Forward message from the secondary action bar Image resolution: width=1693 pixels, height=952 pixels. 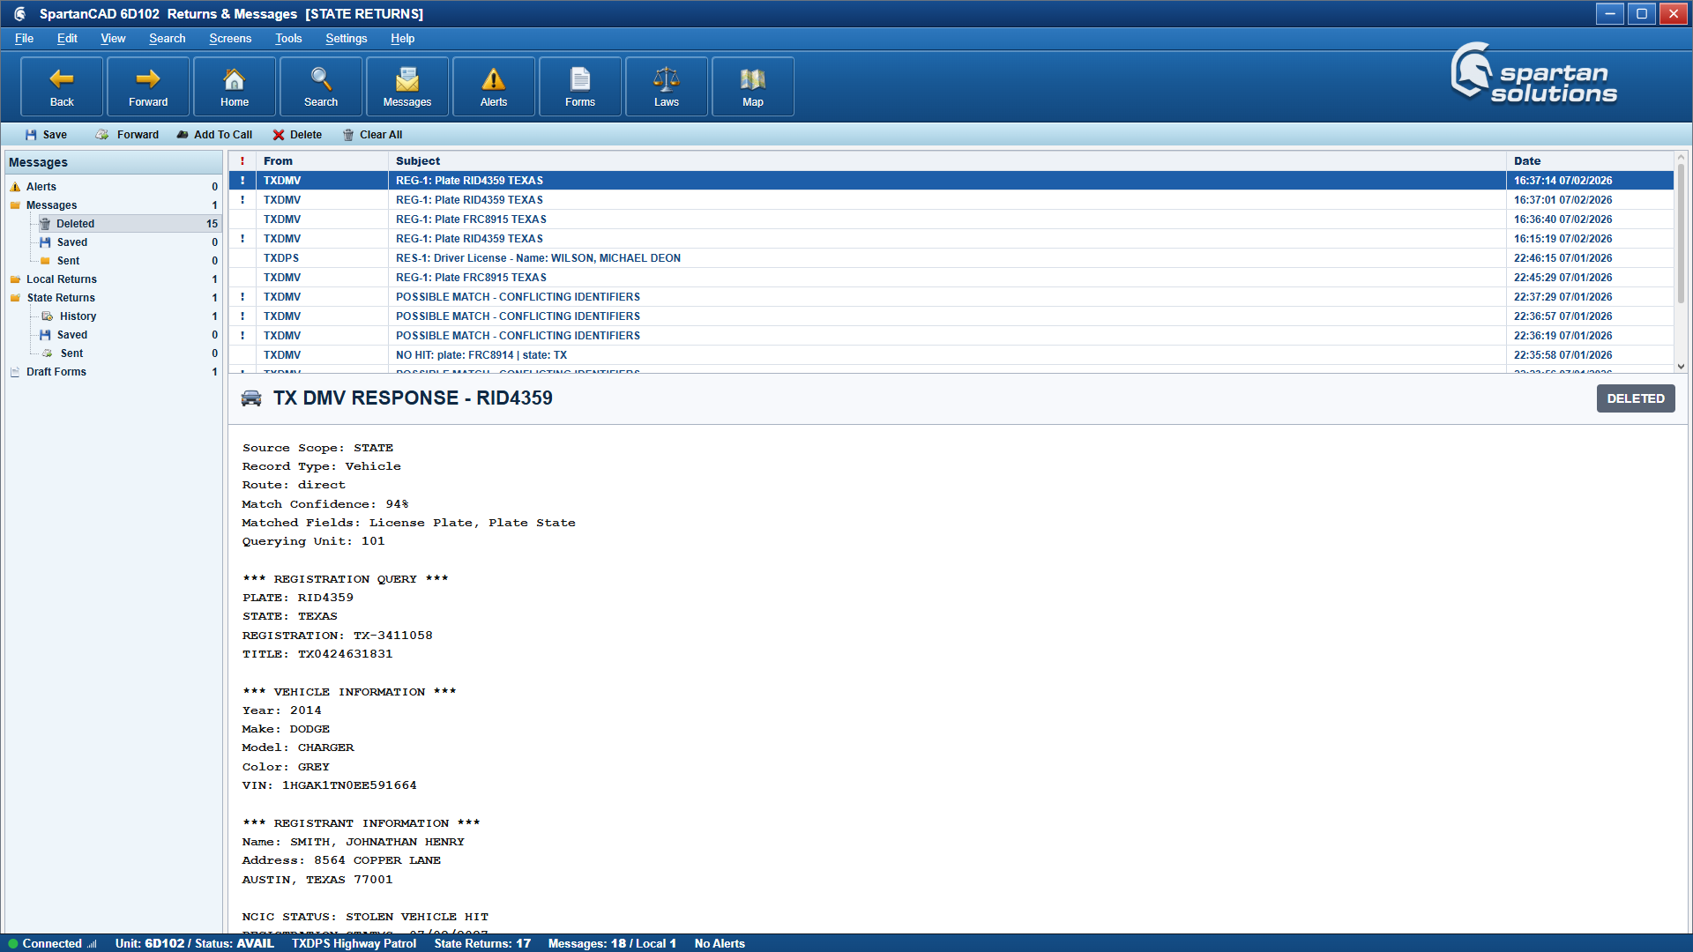pos(127,135)
